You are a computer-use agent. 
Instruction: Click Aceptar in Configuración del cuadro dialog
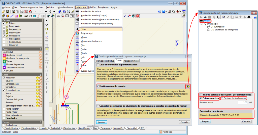click(x=205, y=121)
